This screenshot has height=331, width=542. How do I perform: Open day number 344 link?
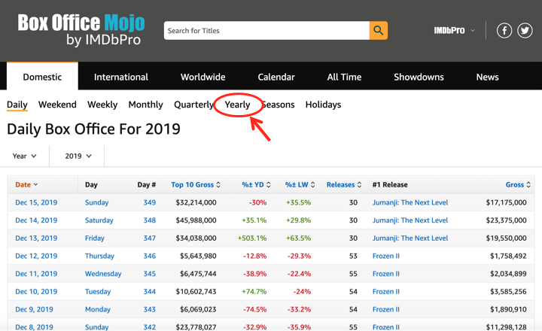[150, 292]
